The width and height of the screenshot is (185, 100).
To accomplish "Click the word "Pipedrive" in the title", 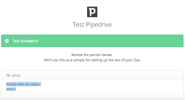I will [x=99, y=25].
